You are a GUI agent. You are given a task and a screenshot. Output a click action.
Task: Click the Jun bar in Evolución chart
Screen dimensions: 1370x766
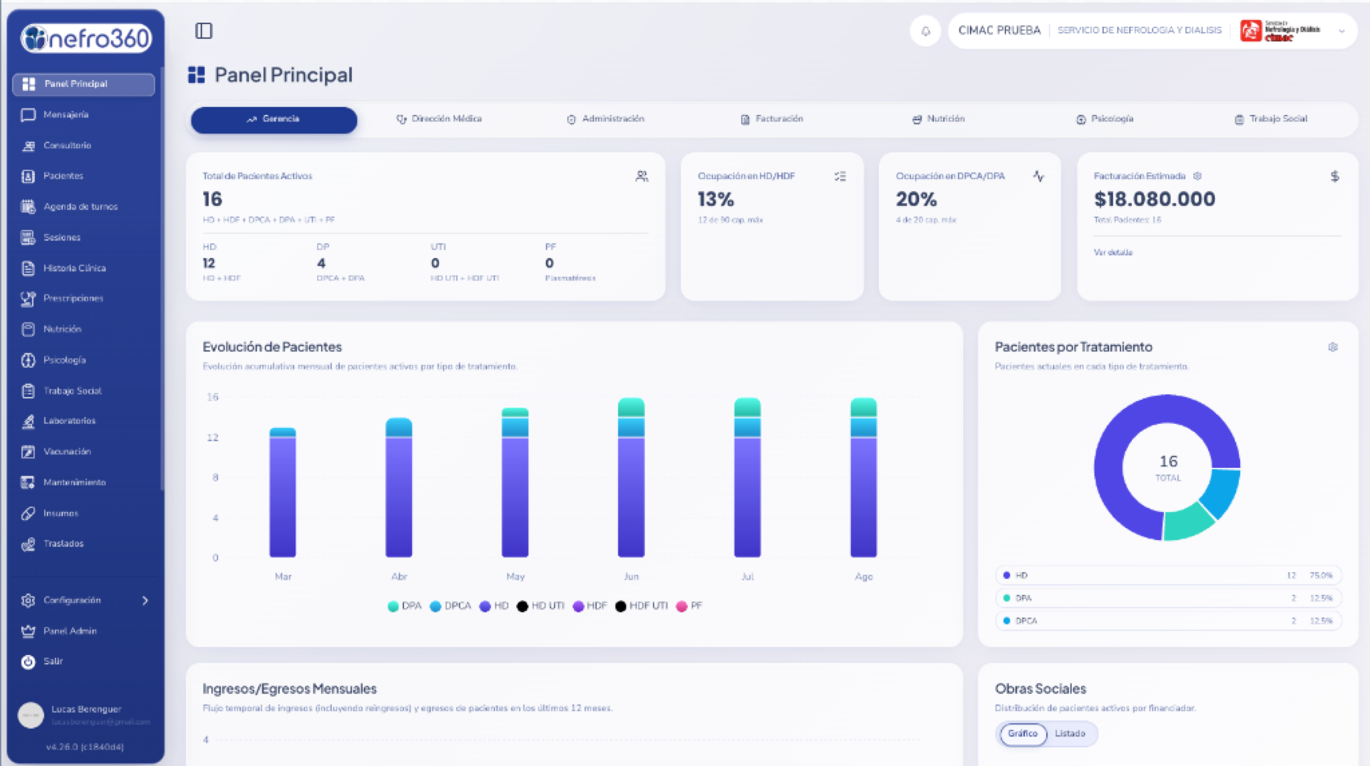tap(631, 478)
